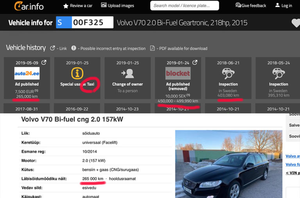This screenshot has height=198, width=300.
Task: Click the PDF available for download icon
Action: [x=153, y=48]
